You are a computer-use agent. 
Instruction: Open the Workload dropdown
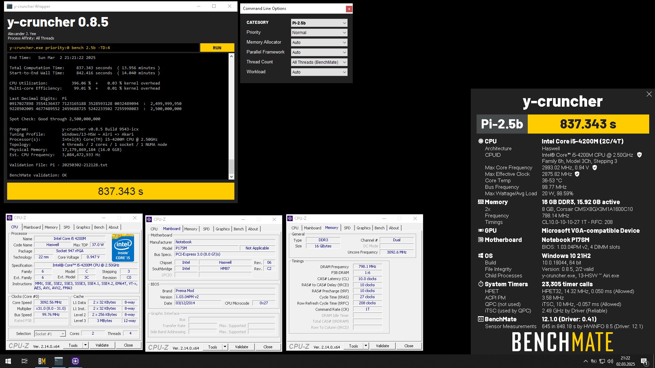[x=319, y=72]
